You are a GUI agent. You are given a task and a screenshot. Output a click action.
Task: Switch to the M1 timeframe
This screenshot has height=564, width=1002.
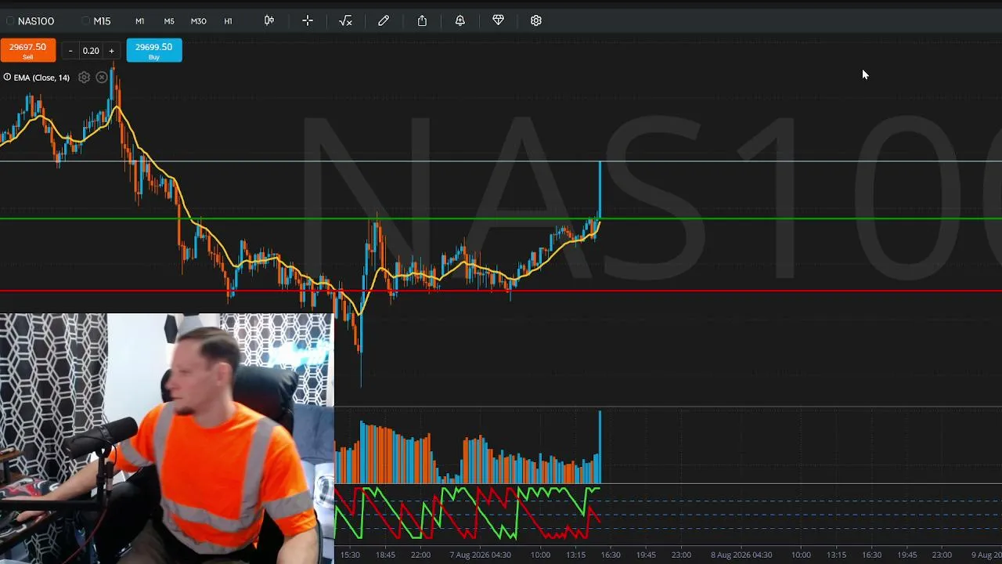[x=139, y=21]
